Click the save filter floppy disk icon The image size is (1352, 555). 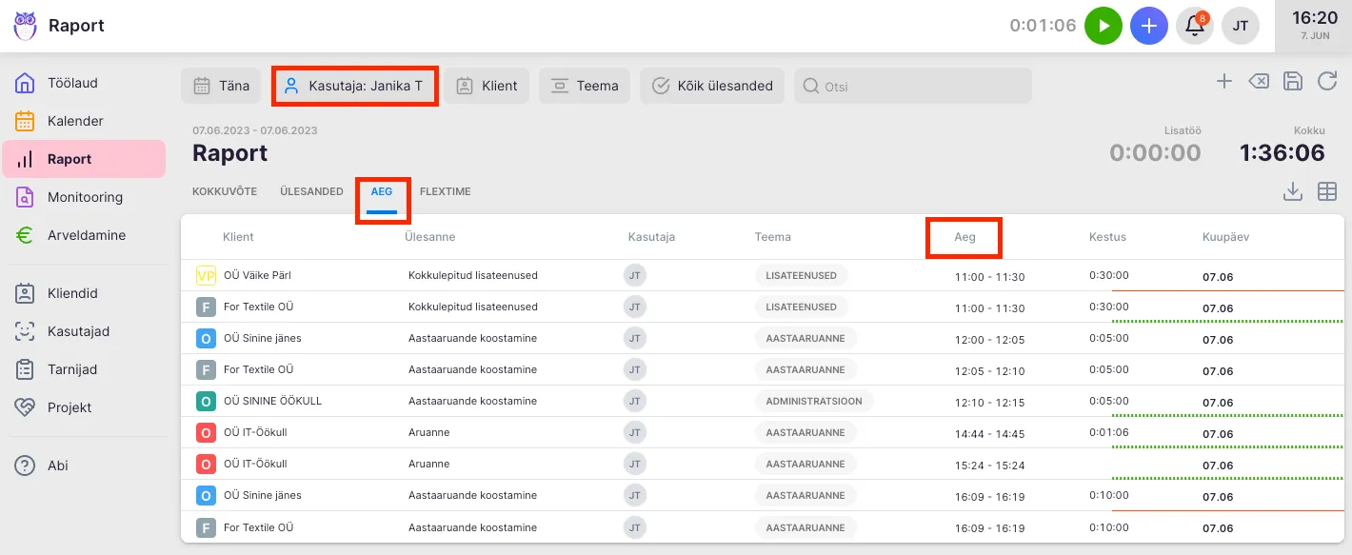coord(1293,82)
